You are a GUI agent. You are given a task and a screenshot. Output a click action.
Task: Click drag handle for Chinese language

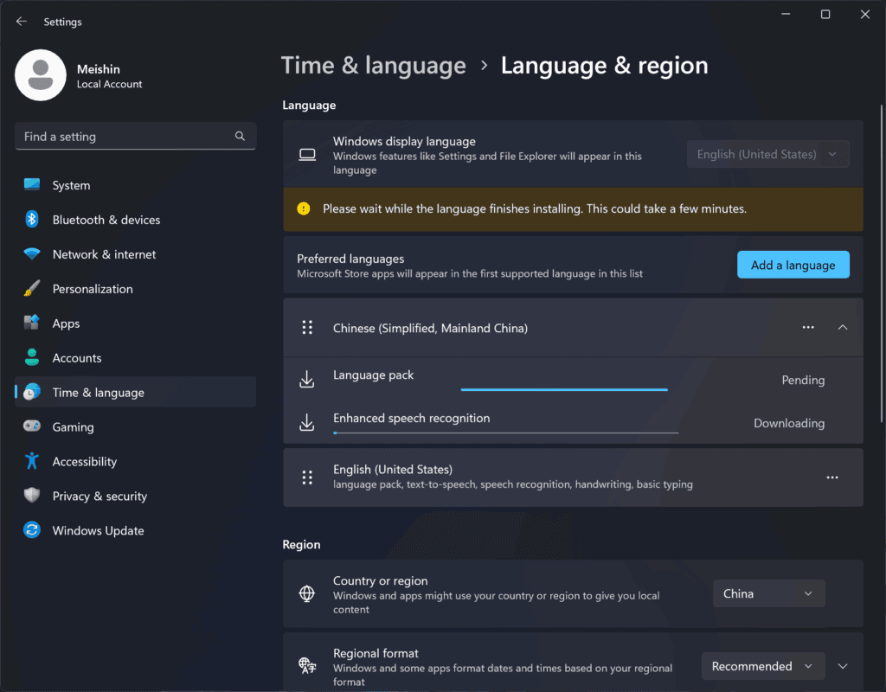click(306, 328)
